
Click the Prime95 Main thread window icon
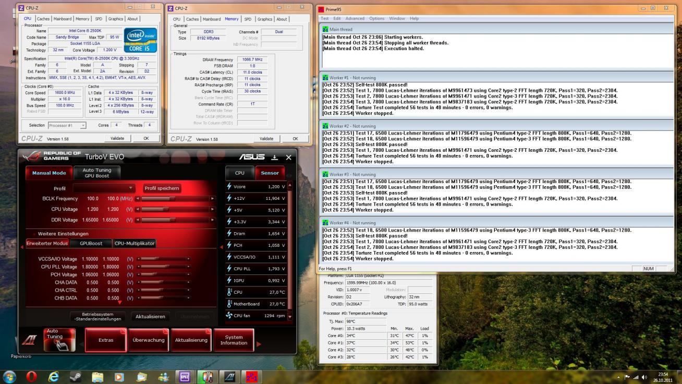click(x=325, y=29)
